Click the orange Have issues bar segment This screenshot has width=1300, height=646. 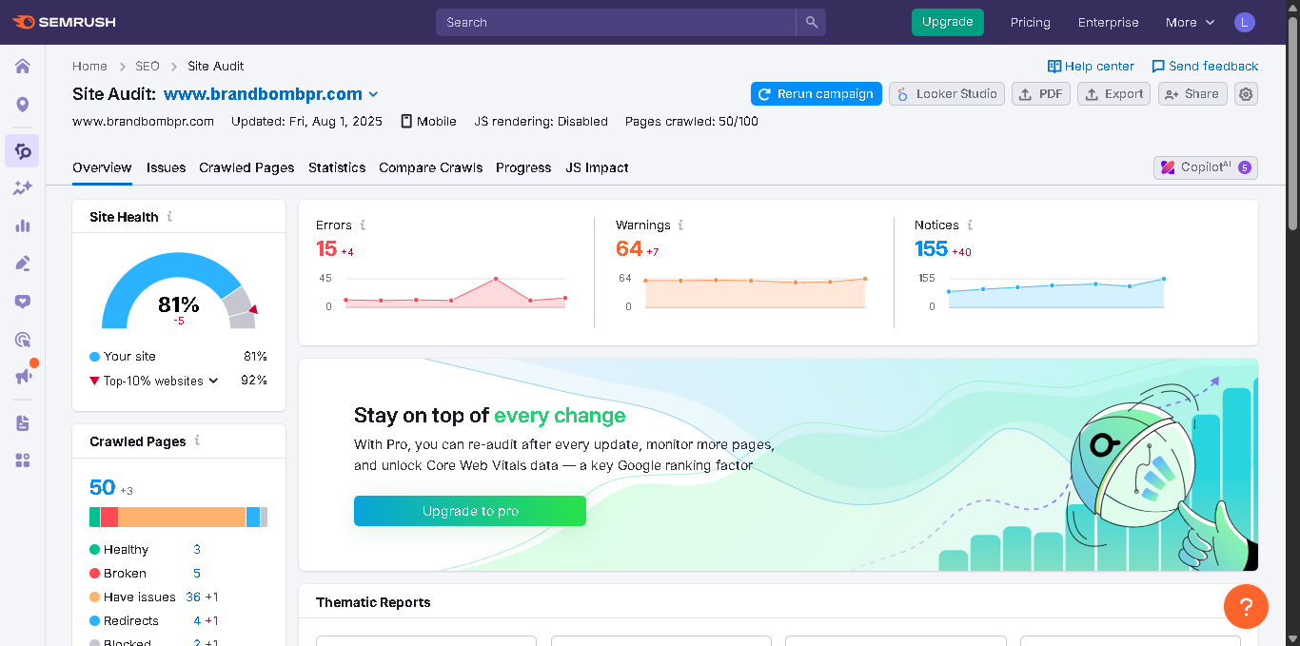182,517
